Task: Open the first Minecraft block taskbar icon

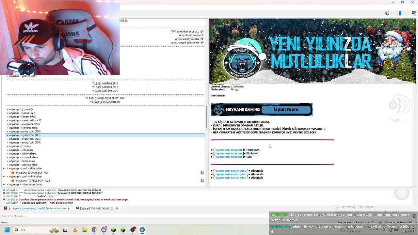Action: (113, 230)
